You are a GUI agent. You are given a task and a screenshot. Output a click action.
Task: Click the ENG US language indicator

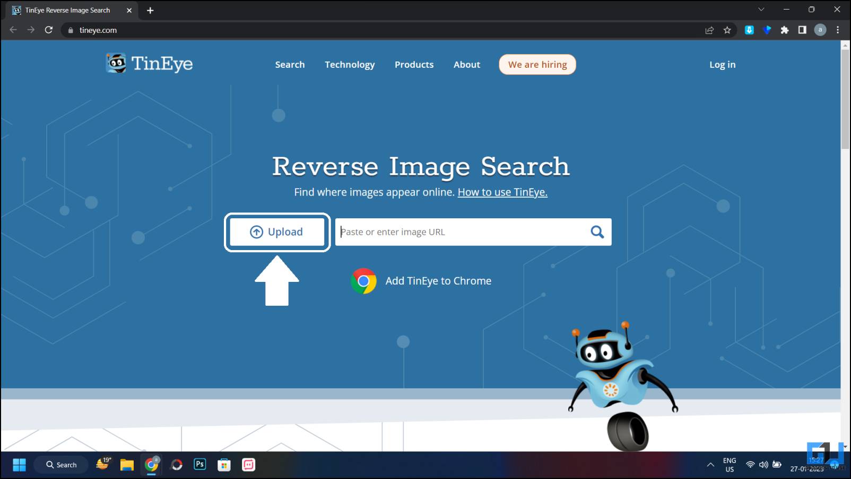click(730, 465)
